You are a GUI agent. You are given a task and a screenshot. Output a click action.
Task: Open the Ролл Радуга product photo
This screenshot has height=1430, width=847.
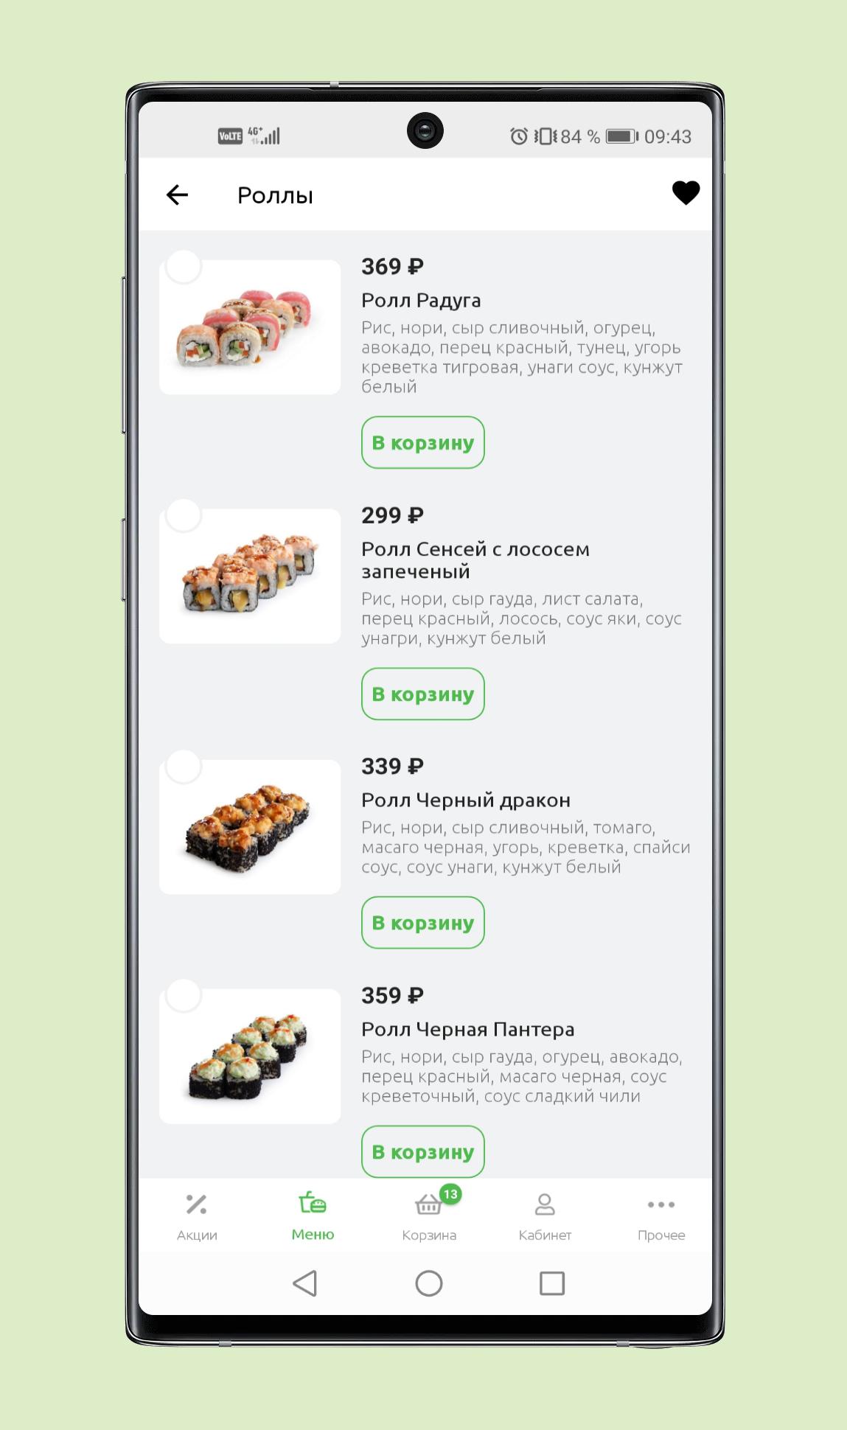(250, 327)
